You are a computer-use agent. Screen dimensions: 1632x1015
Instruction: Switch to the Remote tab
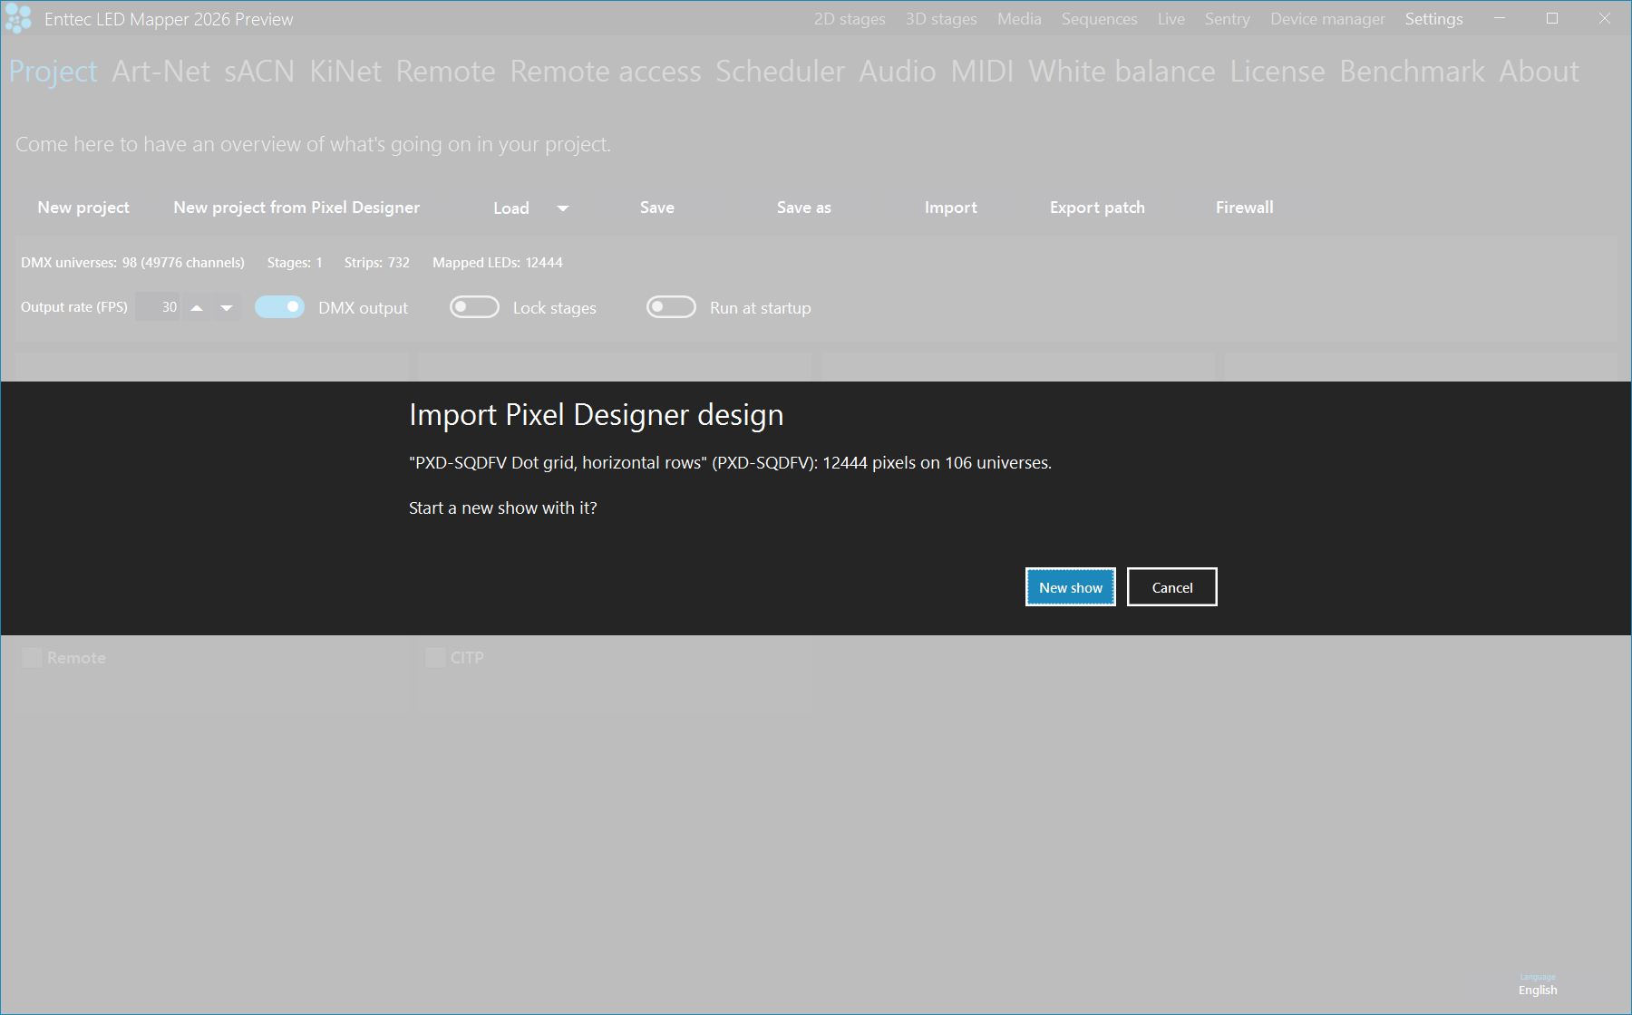pyautogui.click(x=445, y=72)
